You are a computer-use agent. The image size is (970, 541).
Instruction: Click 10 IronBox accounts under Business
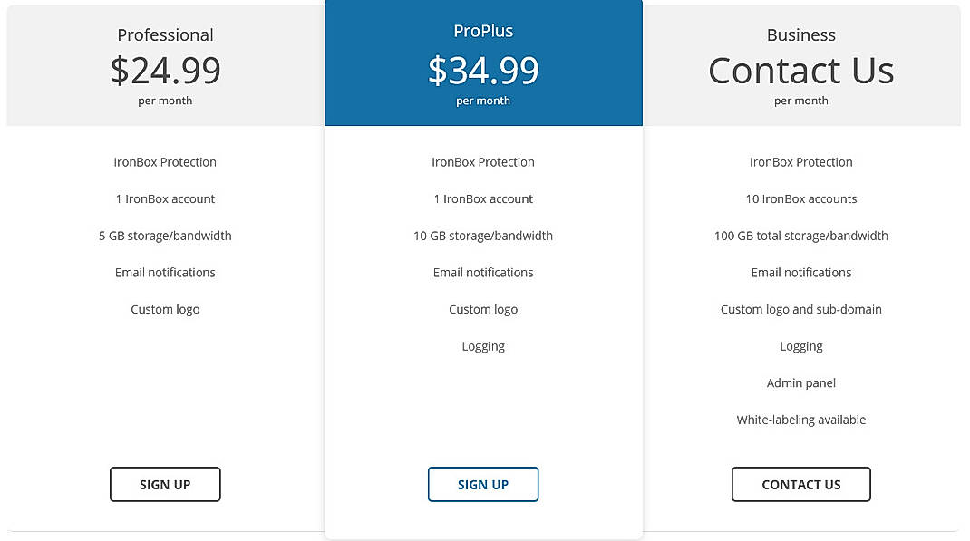(800, 198)
